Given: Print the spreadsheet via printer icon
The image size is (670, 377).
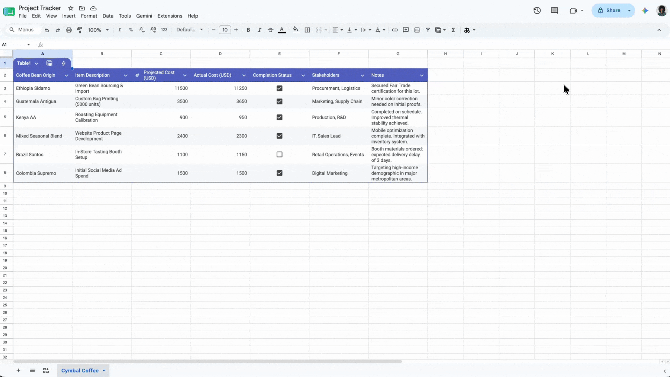Looking at the screenshot, I should 69,30.
